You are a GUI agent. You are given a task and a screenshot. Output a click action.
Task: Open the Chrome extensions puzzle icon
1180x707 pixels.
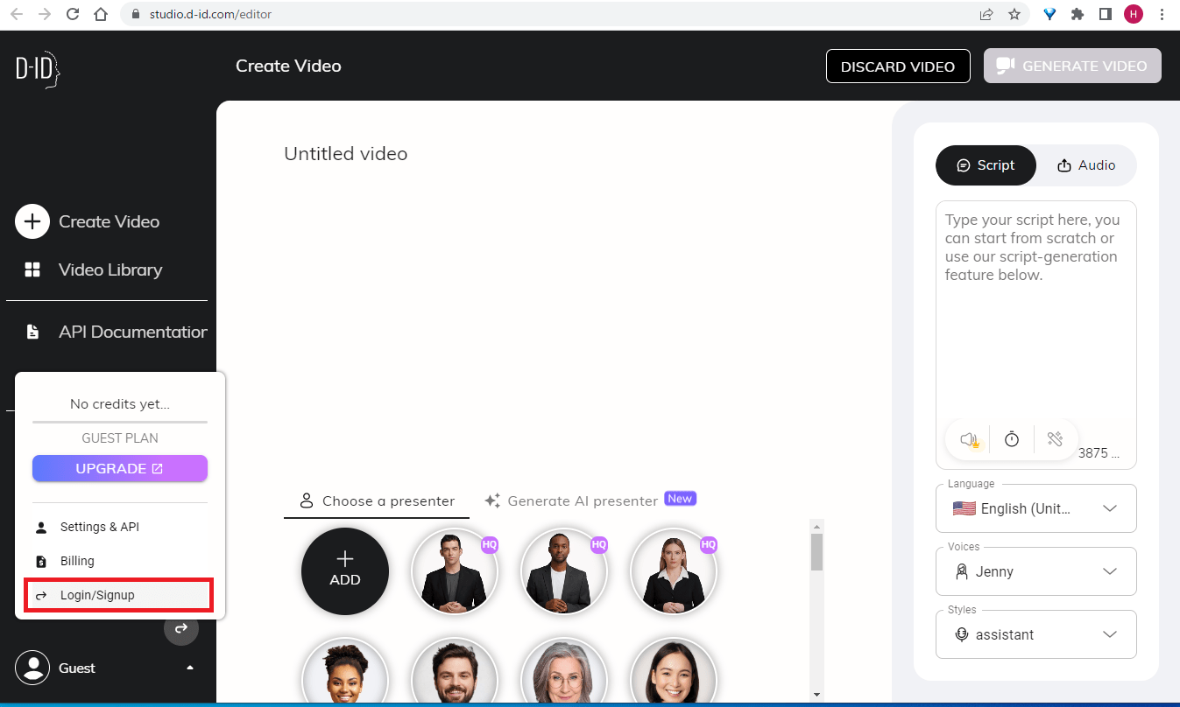(x=1078, y=14)
